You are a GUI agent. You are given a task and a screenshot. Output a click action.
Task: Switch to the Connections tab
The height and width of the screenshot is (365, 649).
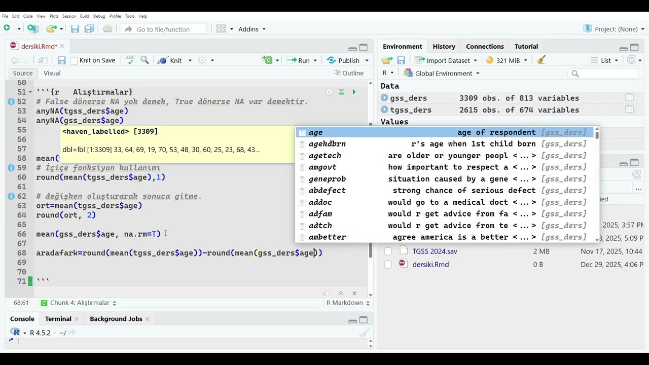pos(485,46)
